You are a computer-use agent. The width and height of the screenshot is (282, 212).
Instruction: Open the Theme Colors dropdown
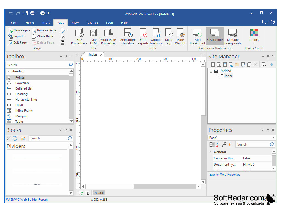click(x=254, y=43)
